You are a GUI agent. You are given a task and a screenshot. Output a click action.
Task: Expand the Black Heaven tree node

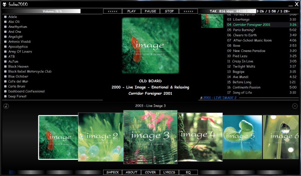point(5,67)
